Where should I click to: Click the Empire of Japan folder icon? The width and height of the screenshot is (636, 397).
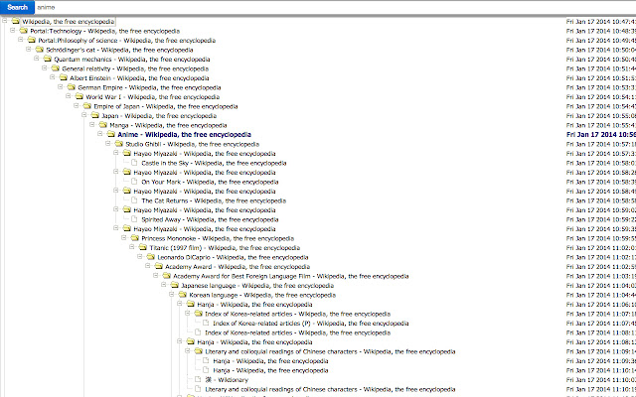click(x=87, y=106)
